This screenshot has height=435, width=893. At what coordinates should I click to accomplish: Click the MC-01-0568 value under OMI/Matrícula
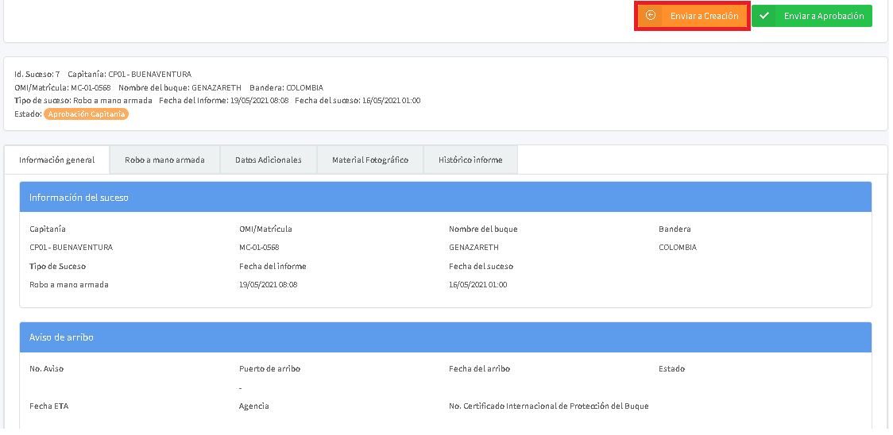[259, 248]
